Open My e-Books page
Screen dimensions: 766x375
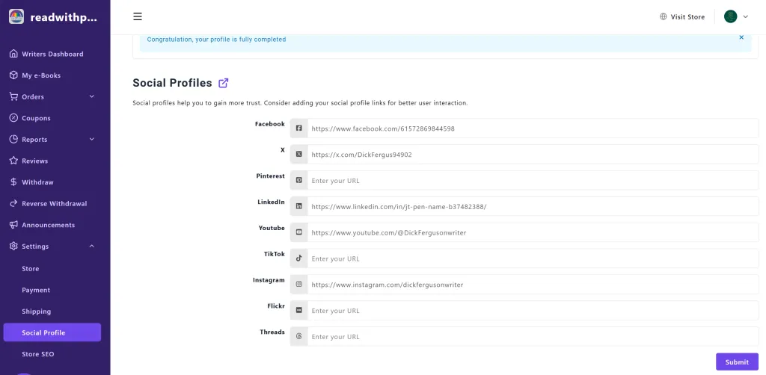[x=41, y=75]
